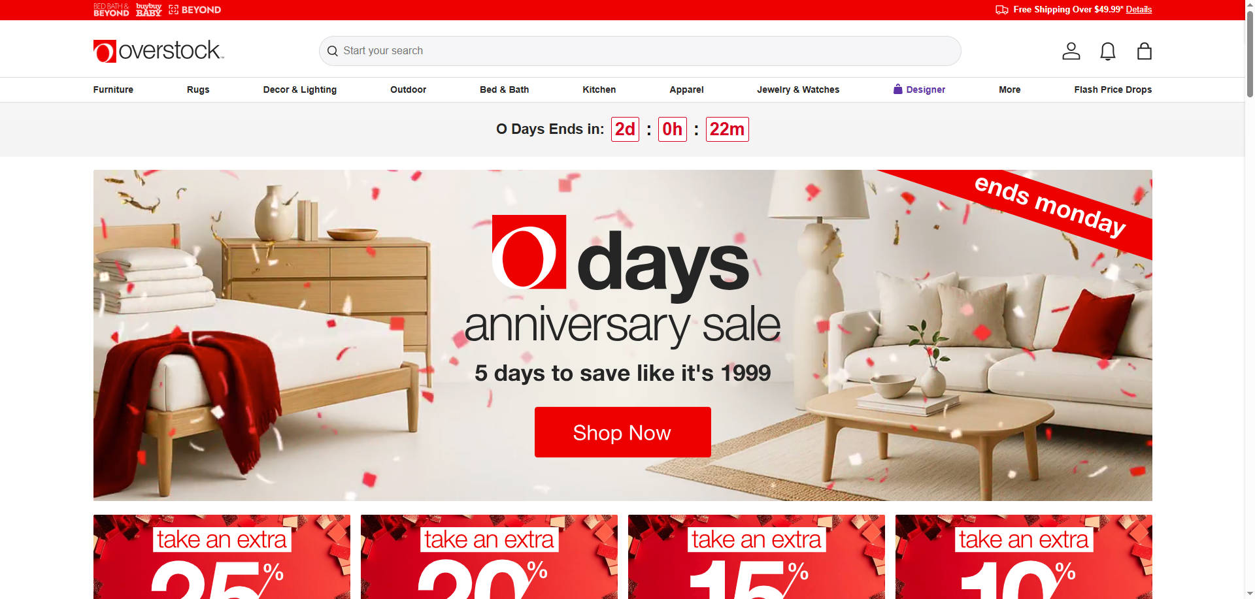Click the Bed Bath & Beyond logo
The width and height of the screenshot is (1255, 599).
[111, 10]
